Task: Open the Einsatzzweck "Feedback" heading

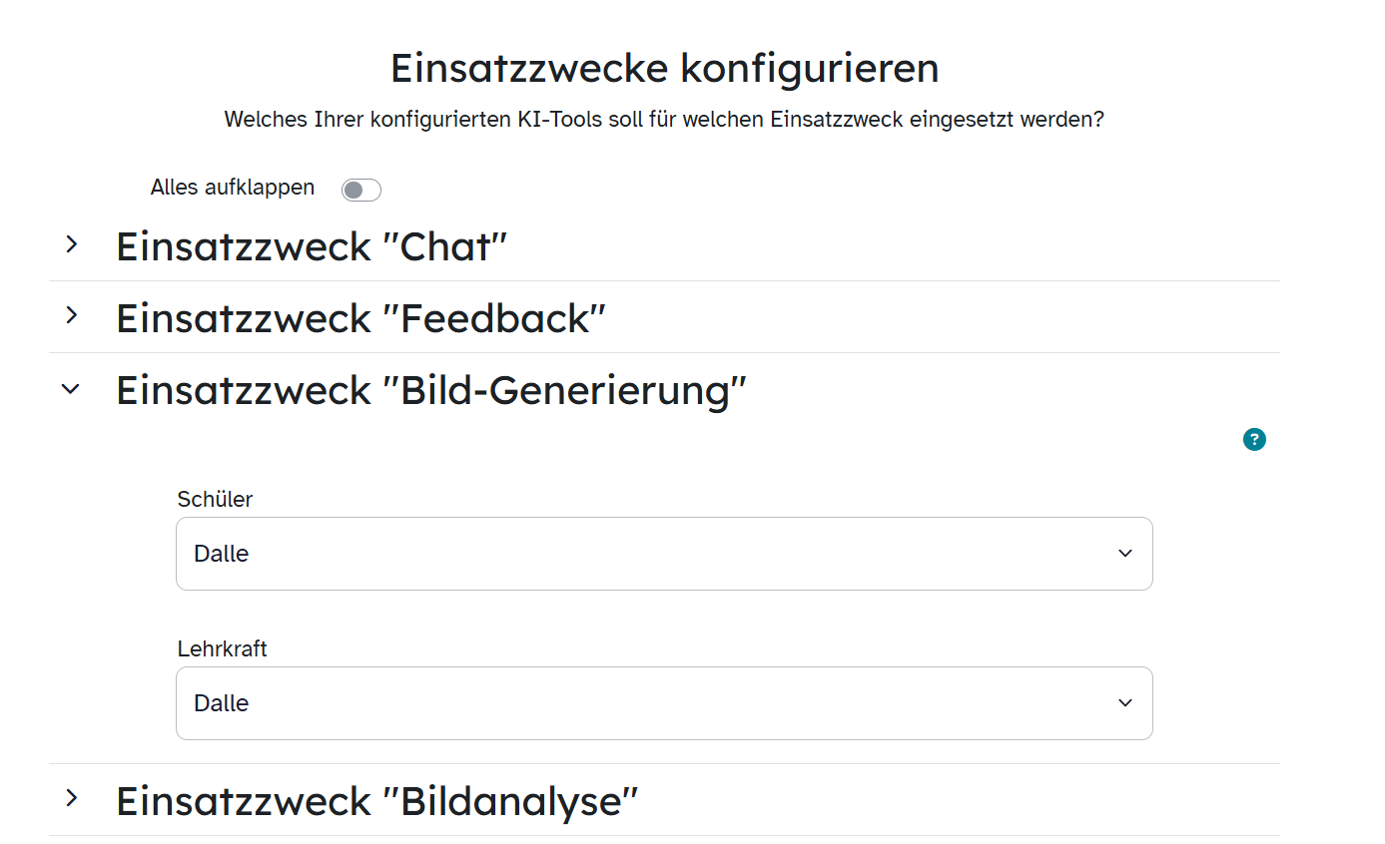Action: (360, 318)
